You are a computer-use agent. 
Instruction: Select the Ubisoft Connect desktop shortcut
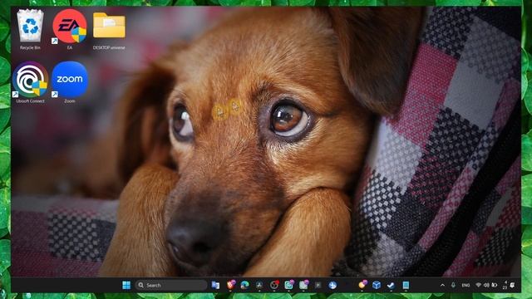30,82
